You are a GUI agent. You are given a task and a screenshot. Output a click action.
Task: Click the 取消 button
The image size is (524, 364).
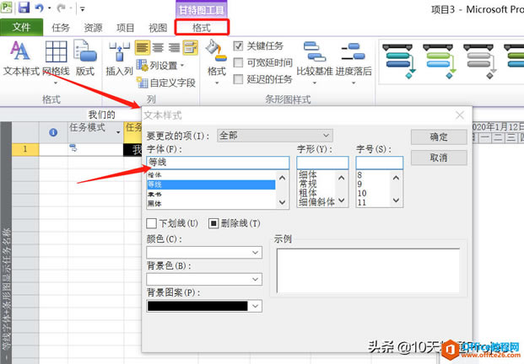point(439,158)
